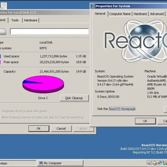Viewport: 167px width, 167px height.
Task: Select the '511 MB of RAM' value
Action: tap(157, 97)
